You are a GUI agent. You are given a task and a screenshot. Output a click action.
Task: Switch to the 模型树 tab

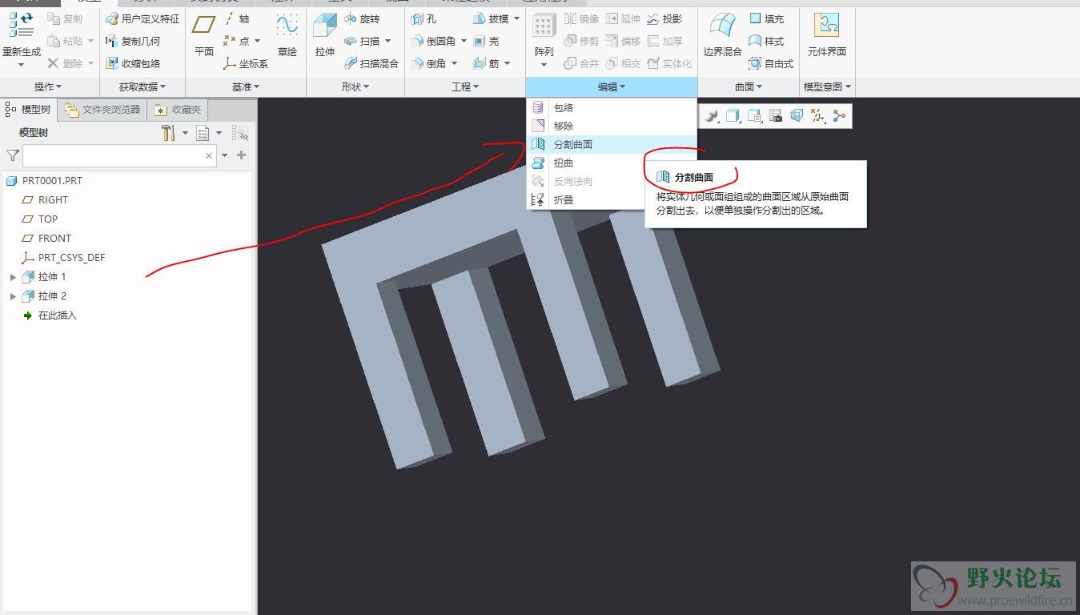[x=29, y=110]
